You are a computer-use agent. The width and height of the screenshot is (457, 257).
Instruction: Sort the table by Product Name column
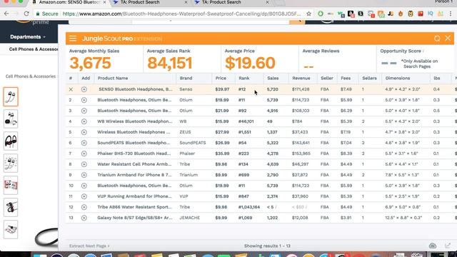pyautogui.click(x=113, y=78)
